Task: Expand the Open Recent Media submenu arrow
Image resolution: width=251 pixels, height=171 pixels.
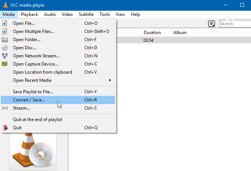Action: pos(110,80)
